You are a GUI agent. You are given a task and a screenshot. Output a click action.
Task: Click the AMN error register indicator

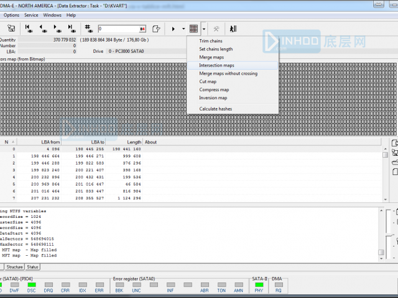click(239, 285)
